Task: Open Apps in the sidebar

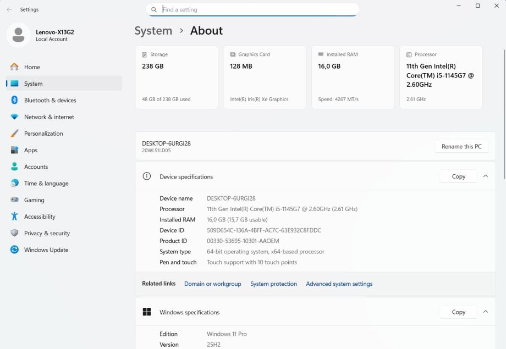Action: (31, 150)
